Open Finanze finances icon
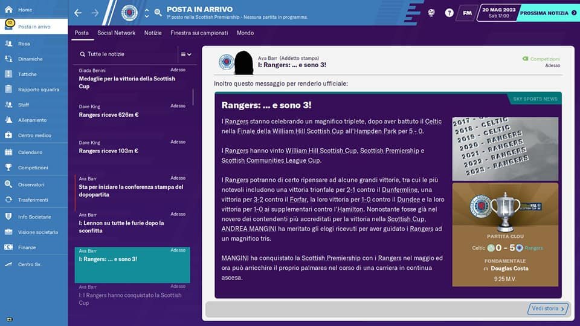Viewport: 580px width, 326px height. [8, 247]
